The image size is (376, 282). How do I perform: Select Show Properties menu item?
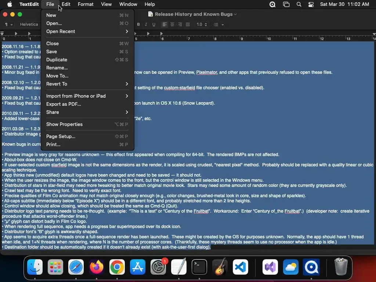click(87, 124)
